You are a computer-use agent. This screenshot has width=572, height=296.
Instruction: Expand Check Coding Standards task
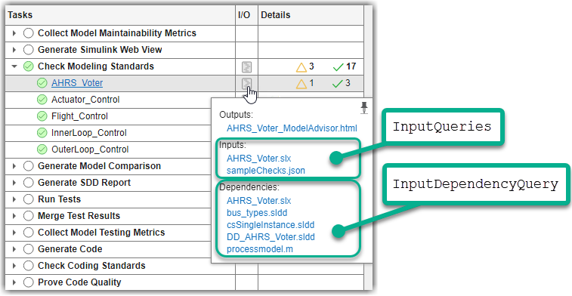14,266
